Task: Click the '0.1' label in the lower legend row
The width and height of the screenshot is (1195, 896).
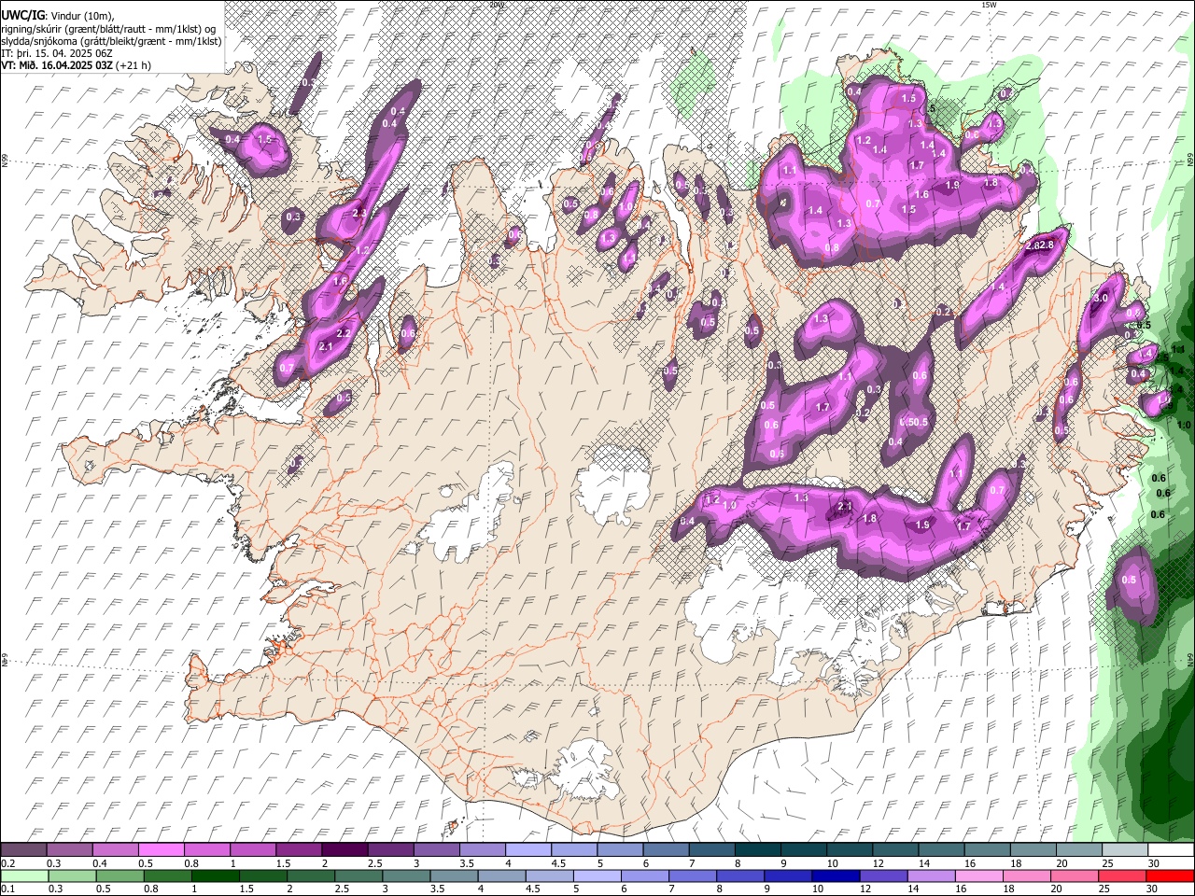Action: [x=7, y=889]
